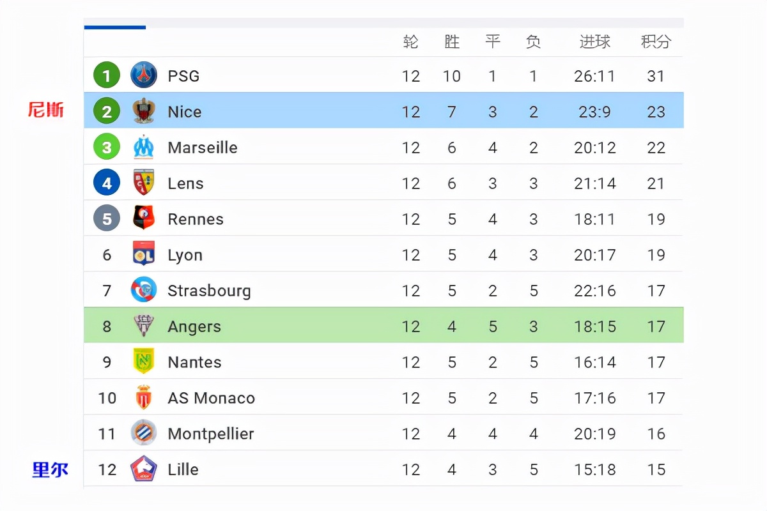The image size is (767, 511).
Task: Click the blue rank 4 badge
Action: [107, 183]
